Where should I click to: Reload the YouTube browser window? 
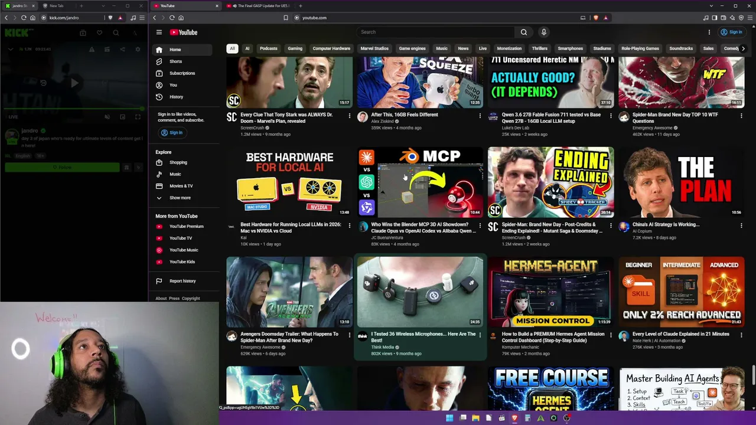click(172, 18)
